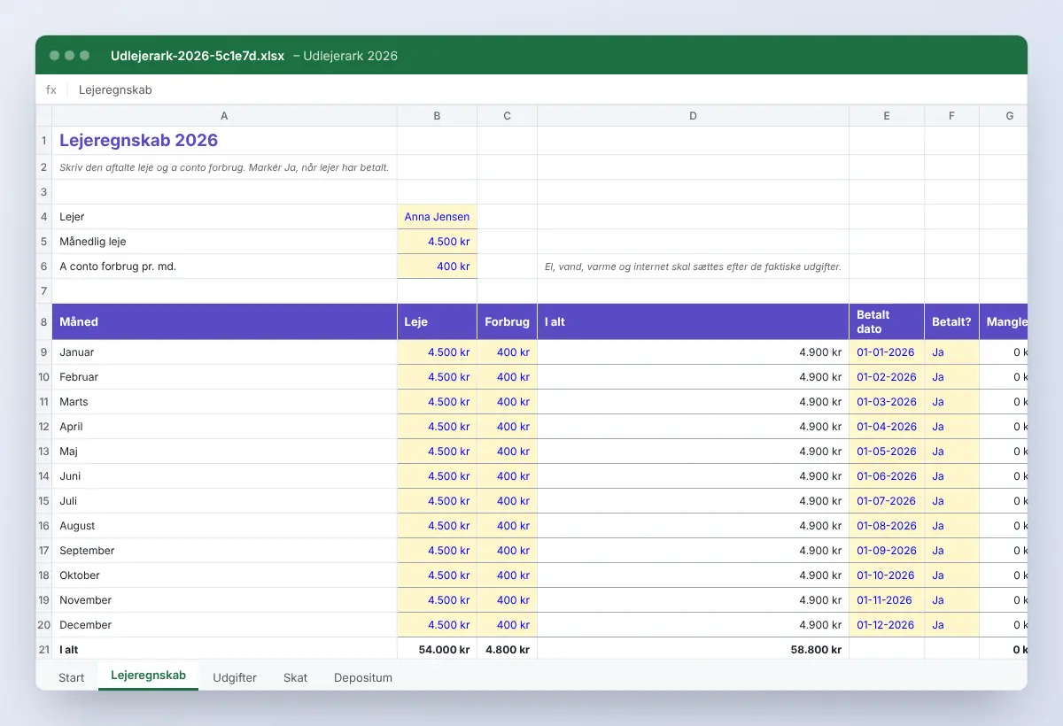Screen dimensions: 1063x726
Task: Switch to the Udgifter sheet tab
Action: click(235, 677)
